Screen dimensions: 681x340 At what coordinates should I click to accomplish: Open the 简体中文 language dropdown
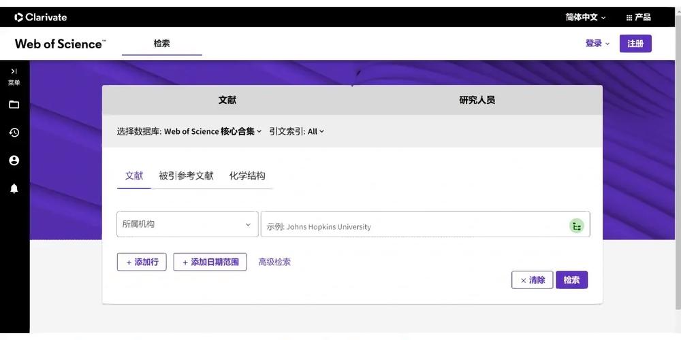(586, 18)
